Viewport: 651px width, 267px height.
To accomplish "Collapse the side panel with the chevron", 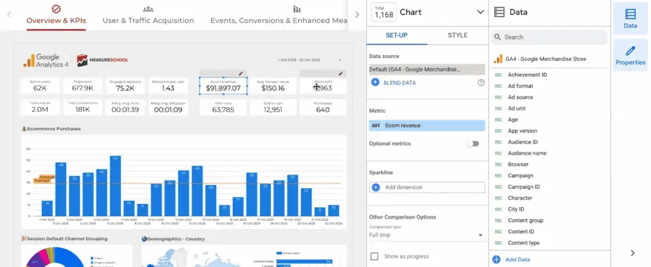I will [x=633, y=253].
